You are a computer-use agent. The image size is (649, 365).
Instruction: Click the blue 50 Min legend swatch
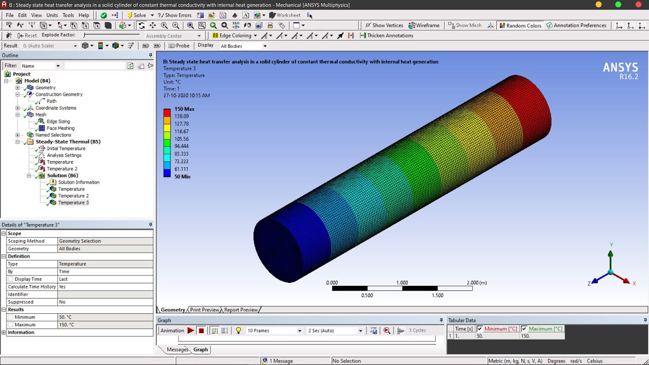click(x=167, y=173)
